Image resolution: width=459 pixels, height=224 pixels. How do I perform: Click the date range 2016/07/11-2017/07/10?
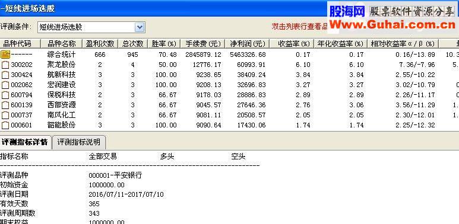pos(126,194)
